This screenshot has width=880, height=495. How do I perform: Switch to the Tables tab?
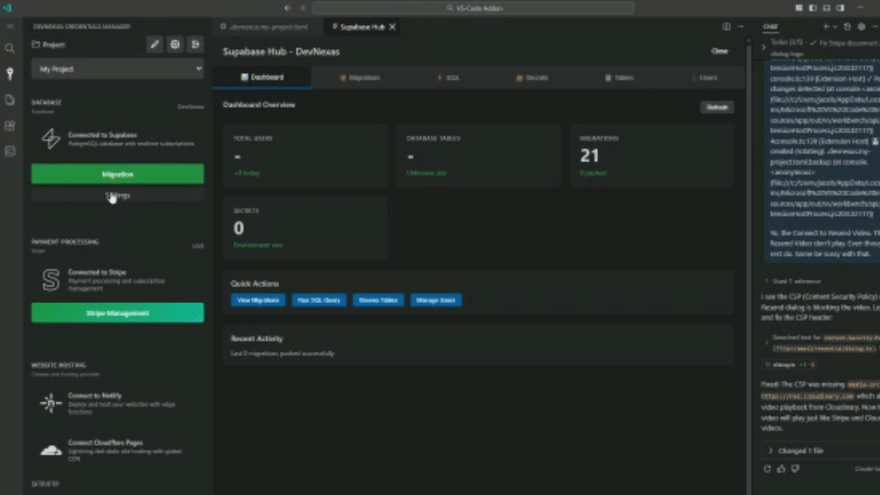[619, 78]
